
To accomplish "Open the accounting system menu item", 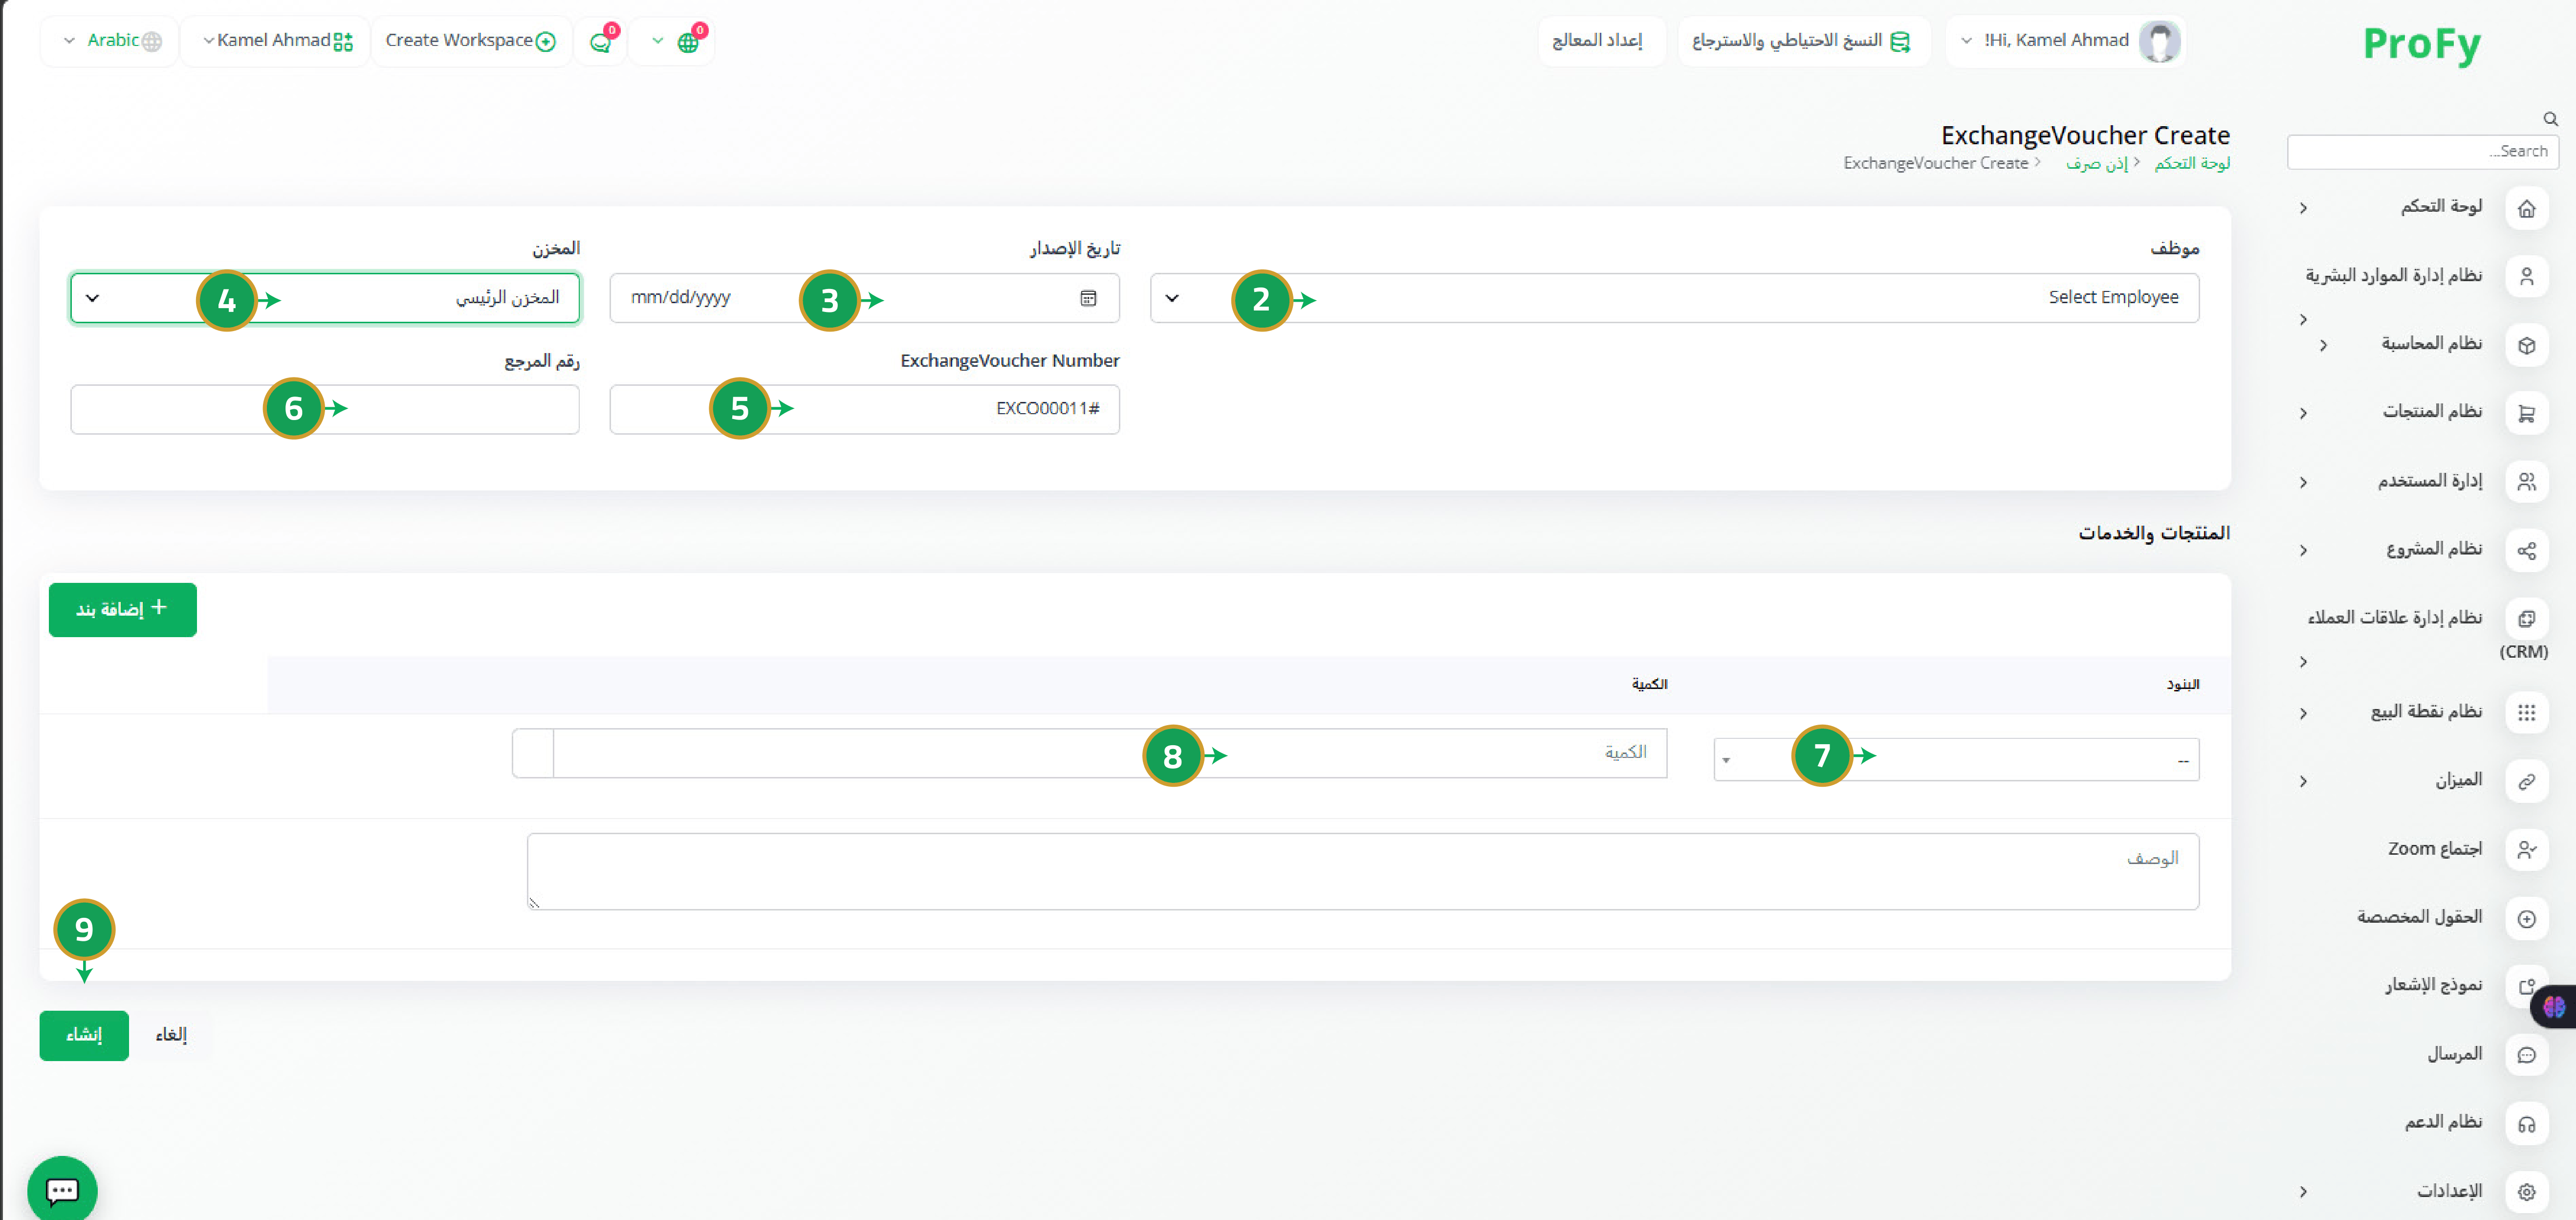I will pyautogui.click(x=2431, y=344).
